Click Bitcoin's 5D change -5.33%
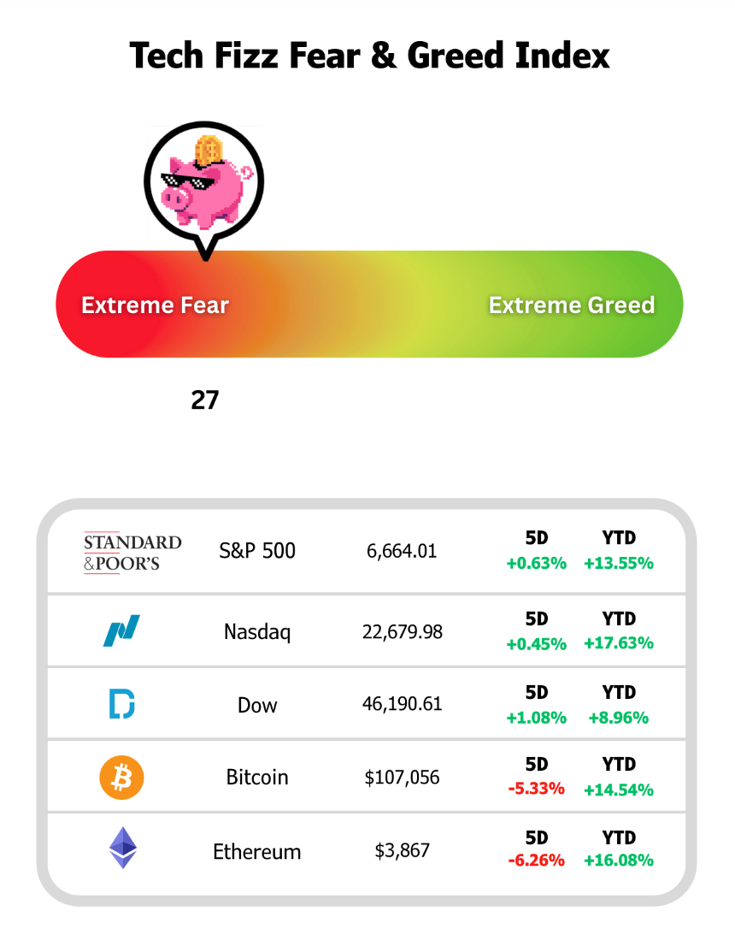 (536, 789)
